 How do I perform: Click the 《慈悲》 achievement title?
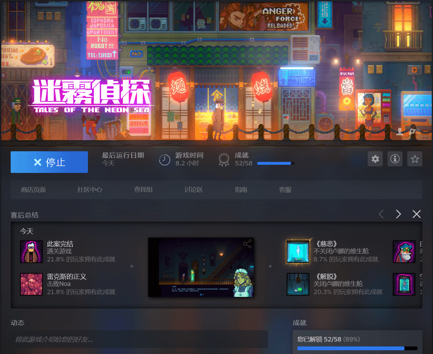pos(327,244)
